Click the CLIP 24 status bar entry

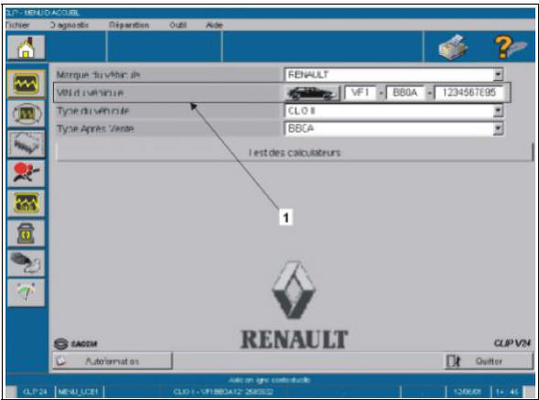pyautogui.click(x=35, y=392)
